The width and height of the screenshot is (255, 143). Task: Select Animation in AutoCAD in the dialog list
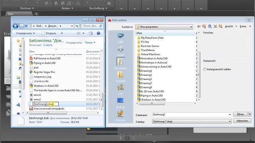click(154, 58)
